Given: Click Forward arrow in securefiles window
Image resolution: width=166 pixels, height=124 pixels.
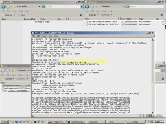Looking at the screenshot, I should coord(8,7).
